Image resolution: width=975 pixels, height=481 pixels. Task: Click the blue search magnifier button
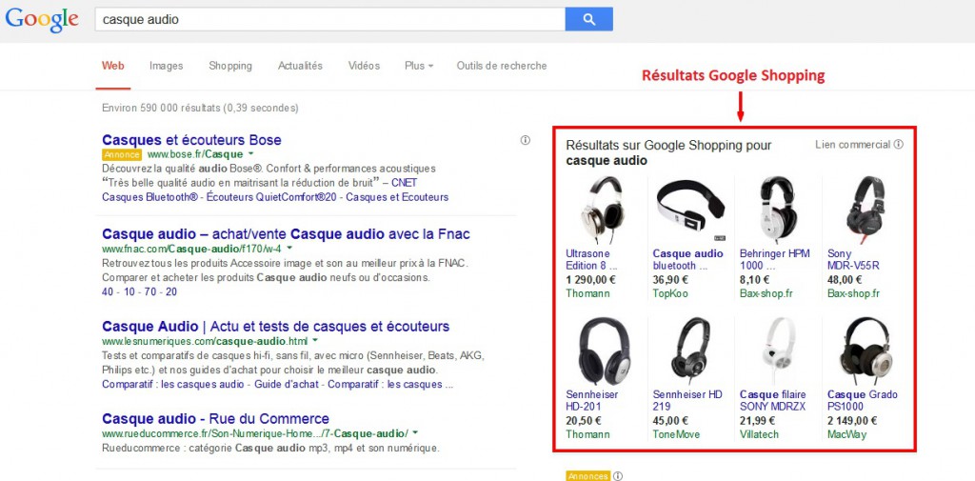(588, 19)
